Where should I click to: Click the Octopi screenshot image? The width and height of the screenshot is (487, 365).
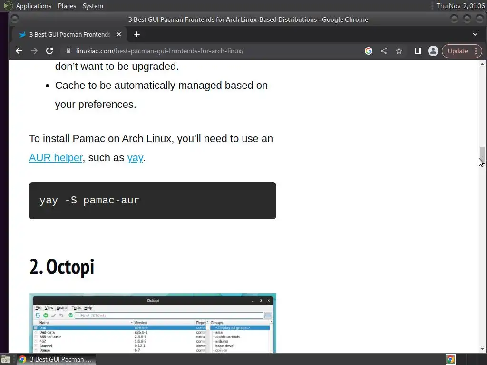pyautogui.click(x=153, y=323)
